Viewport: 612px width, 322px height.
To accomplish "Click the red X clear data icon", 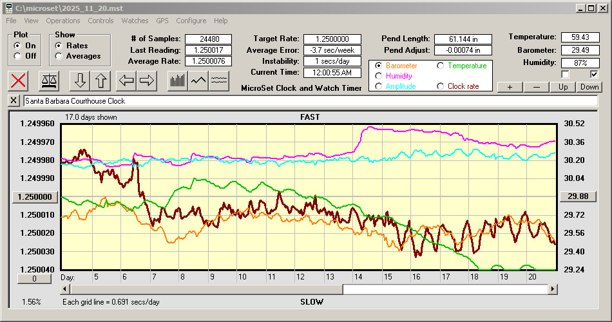I will point(19,80).
